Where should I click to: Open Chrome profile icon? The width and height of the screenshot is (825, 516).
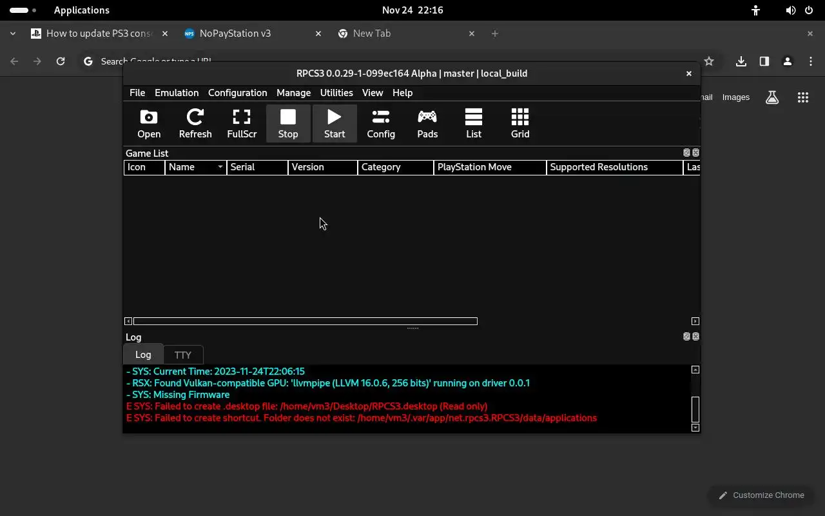(x=788, y=61)
